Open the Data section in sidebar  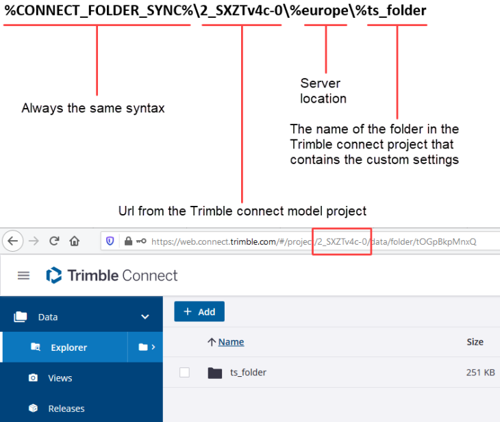pos(82,317)
